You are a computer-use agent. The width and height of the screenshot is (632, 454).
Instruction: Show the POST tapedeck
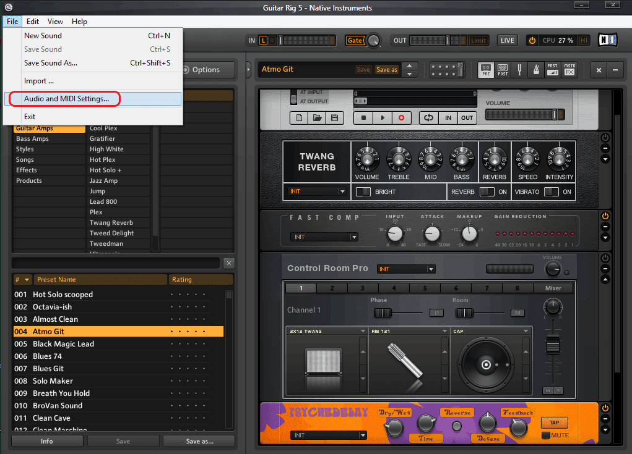click(503, 70)
